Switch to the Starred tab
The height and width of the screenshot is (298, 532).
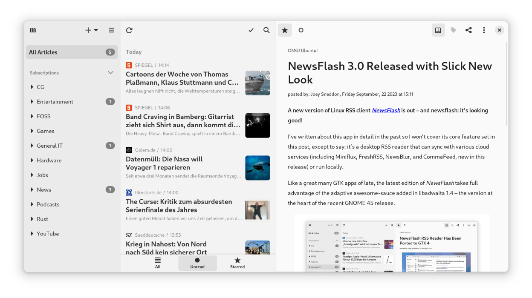click(x=237, y=263)
